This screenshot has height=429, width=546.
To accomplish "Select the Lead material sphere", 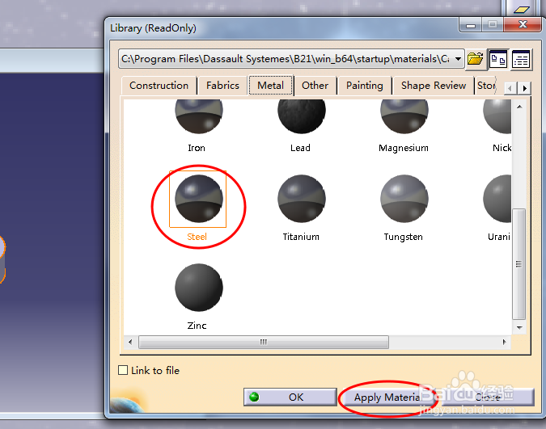I will (302, 116).
